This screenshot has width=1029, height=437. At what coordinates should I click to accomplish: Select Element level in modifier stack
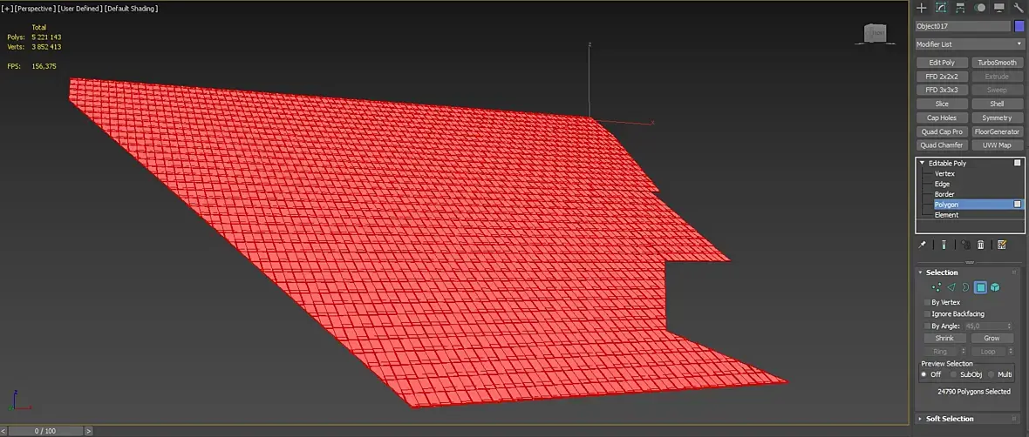coord(946,215)
